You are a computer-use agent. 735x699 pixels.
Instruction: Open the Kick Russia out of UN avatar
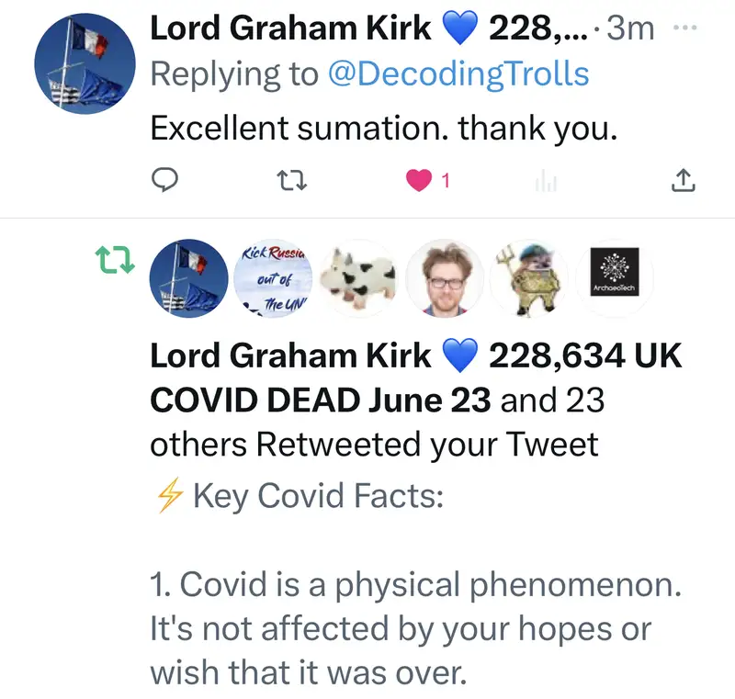(274, 277)
